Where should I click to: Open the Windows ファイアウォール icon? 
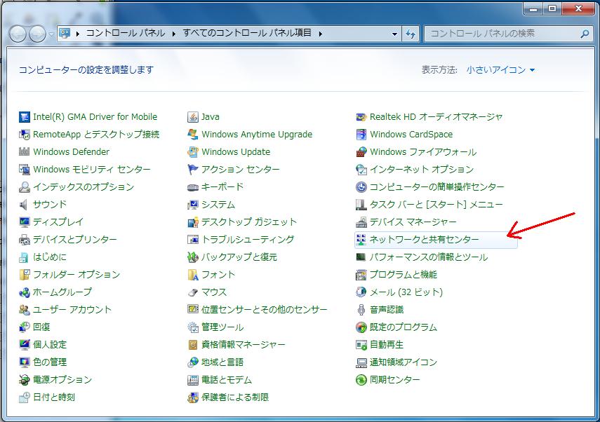(x=361, y=151)
